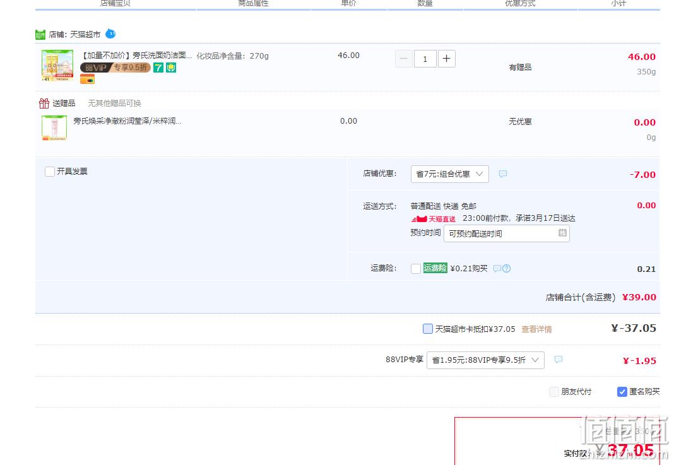Screen dimensions: 674x465
Task: Click the green 运费险 label badge
Action: pos(435,268)
